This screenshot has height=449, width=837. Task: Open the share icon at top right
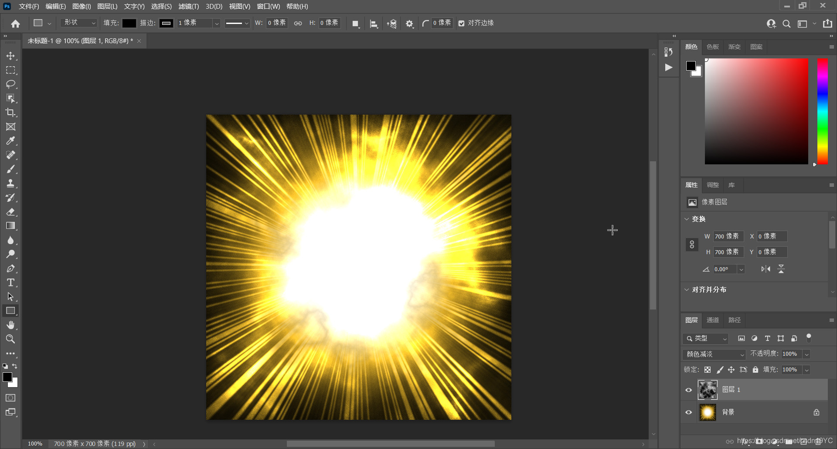coord(827,24)
